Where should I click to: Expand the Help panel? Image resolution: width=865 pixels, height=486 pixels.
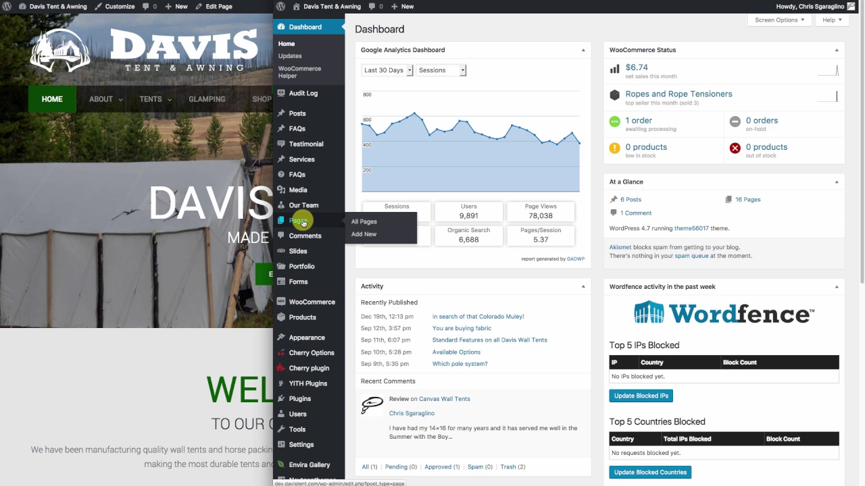pos(832,20)
